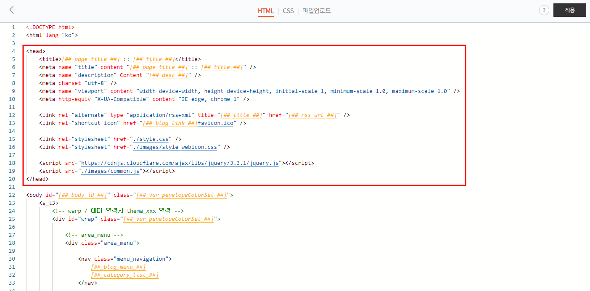Switch to the HTML tab
This screenshot has width=590, height=291.
click(x=266, y=11)
